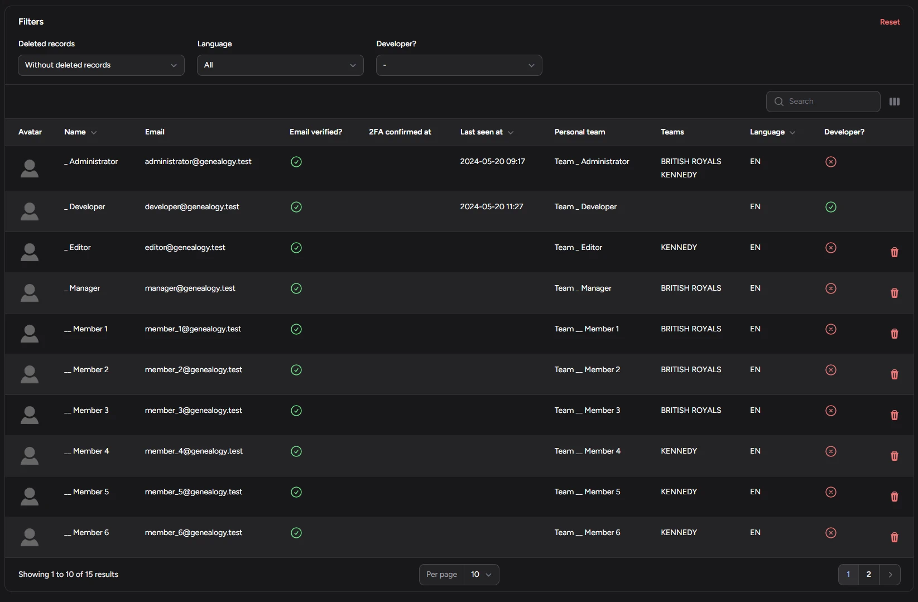918x602 pixels.
Task: Click the next page arrow
Action: click(x=890, y=575)
